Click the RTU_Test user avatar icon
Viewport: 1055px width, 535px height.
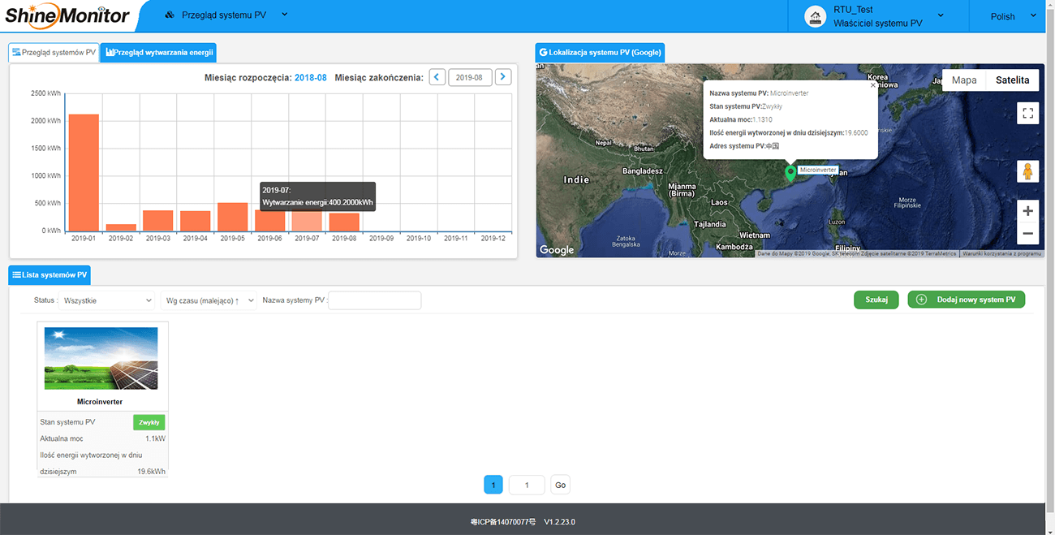click(815, 16)
